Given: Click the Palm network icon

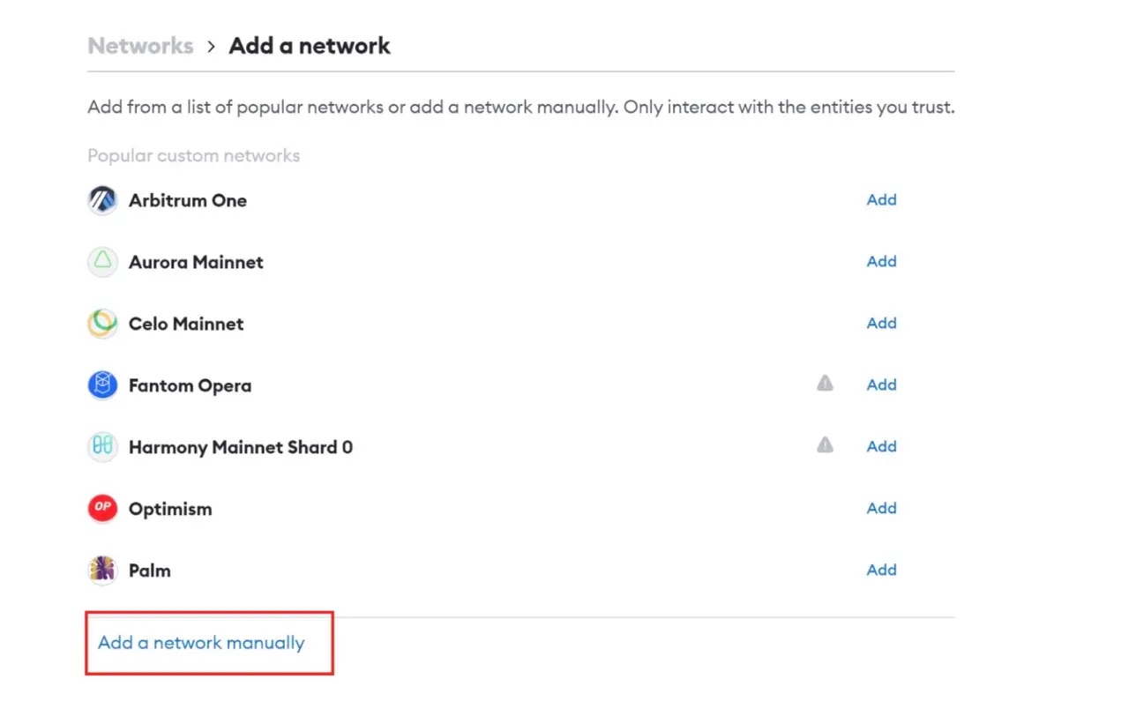Looking at the screenshot, I should click(x=102, y=571).
